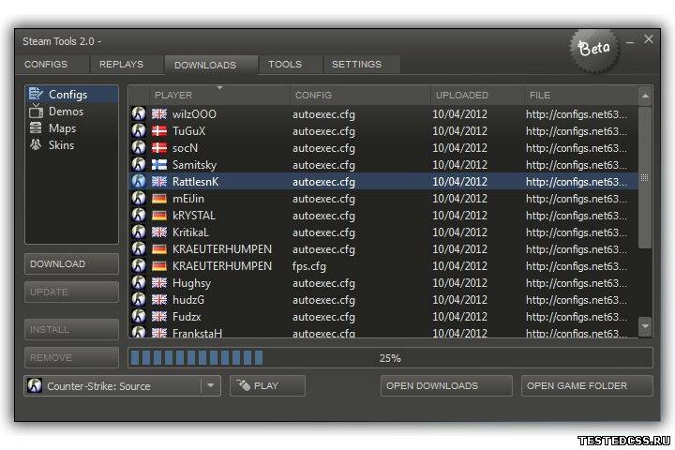Select Maps label in sidebar
Image resolution: width=675 pixels, height=450 pixels.
click(x=62, y=128)
